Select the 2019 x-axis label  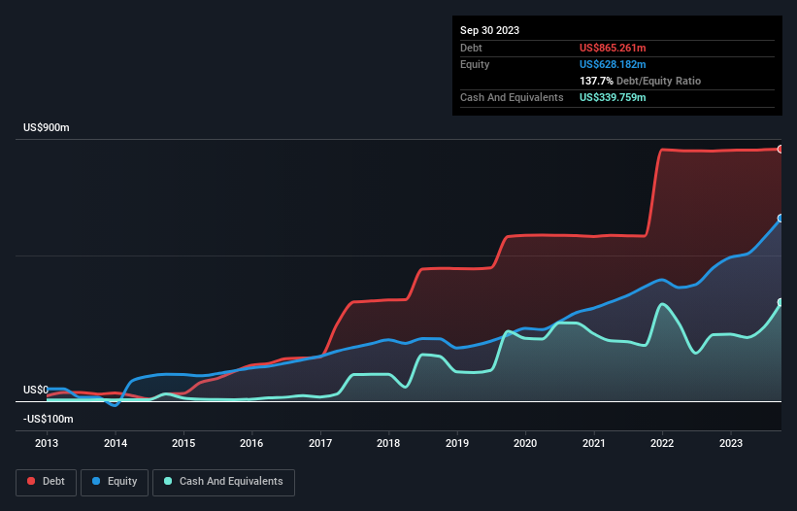(x=457, y=443)
